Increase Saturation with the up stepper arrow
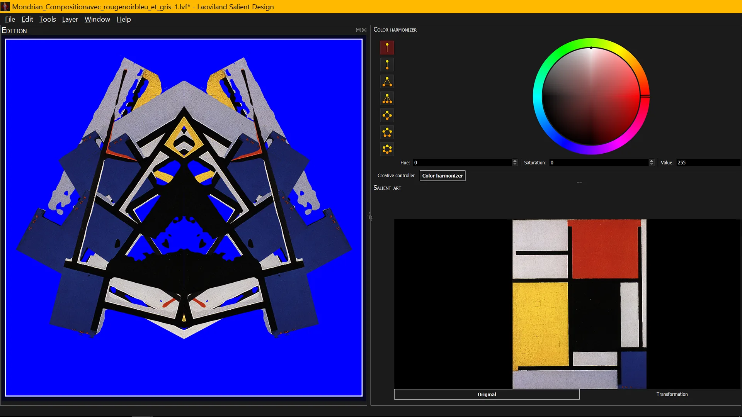 pos(652,161)
